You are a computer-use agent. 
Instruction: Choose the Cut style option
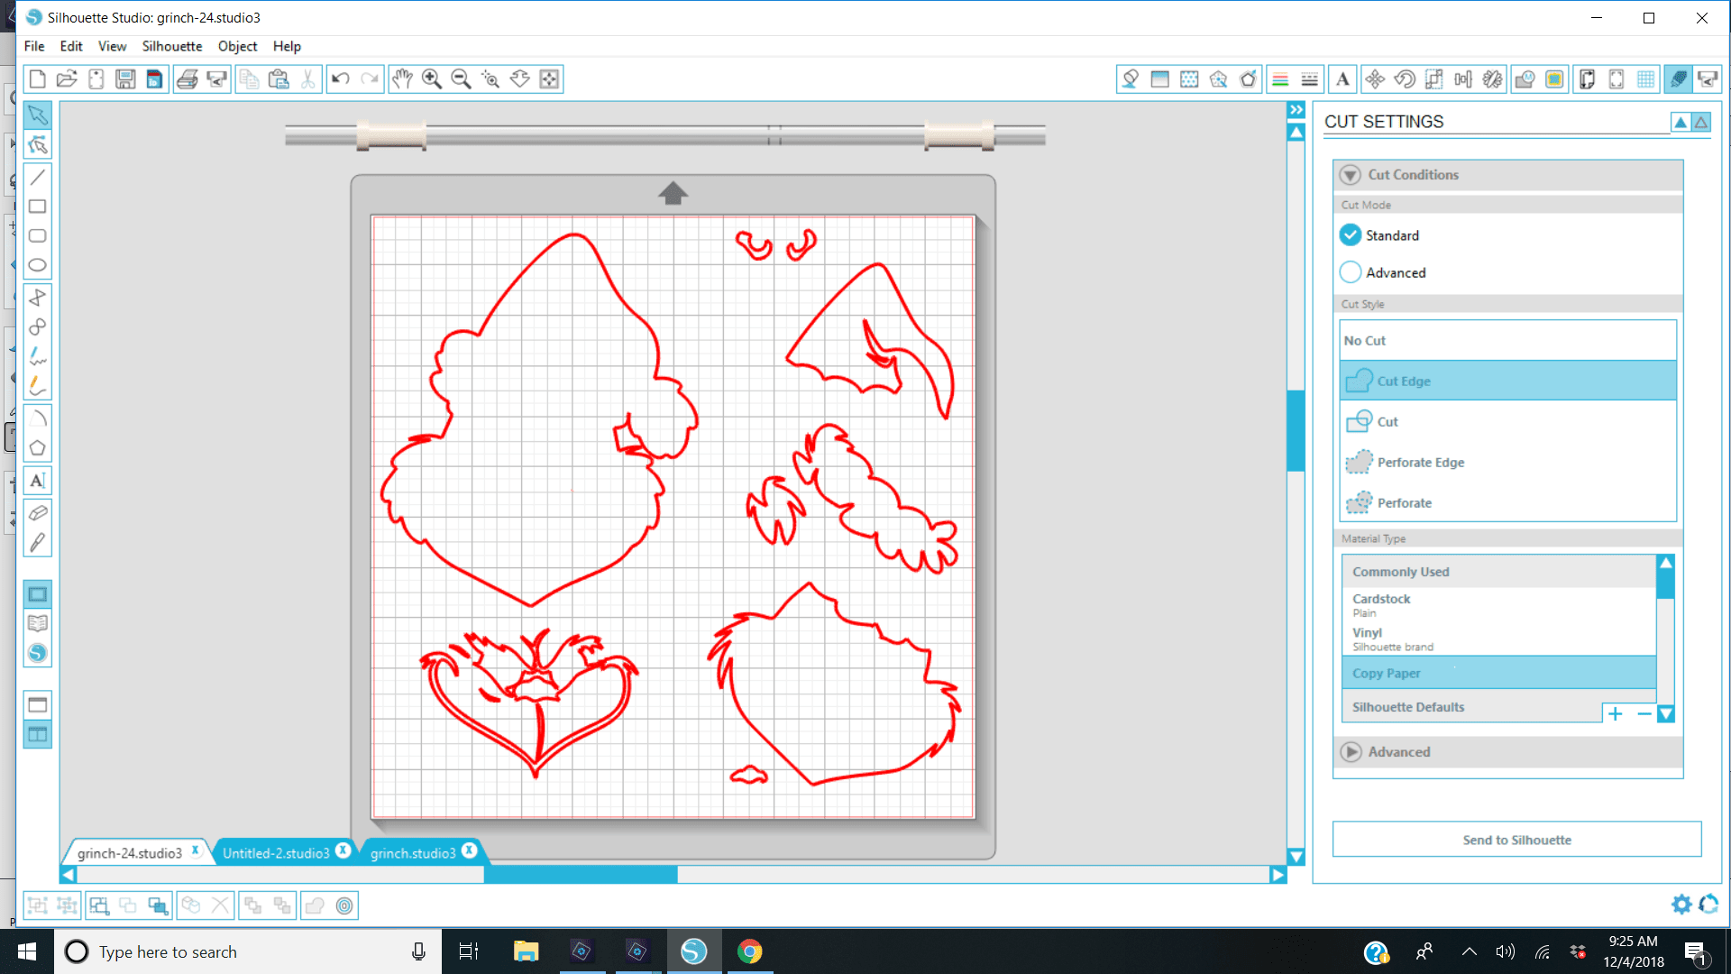coord(1507,421)
